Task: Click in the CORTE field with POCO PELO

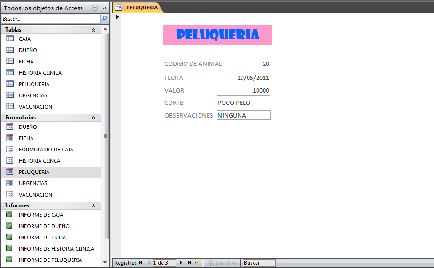Action: pyautogui.click(x=243, y=103)
